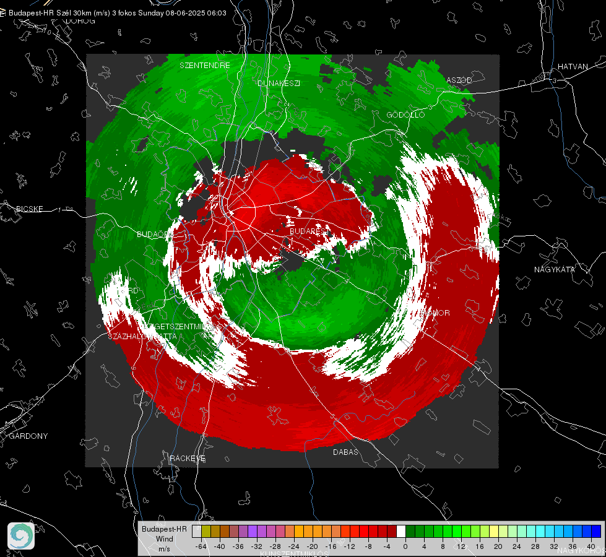Select the 32 scale value
The height and width of the screenshot is (557, 606).
point(554,546)
